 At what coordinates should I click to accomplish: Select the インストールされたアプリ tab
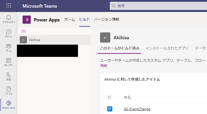167,48
